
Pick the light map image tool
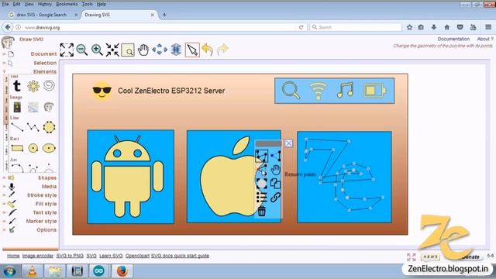click(33, 107)
